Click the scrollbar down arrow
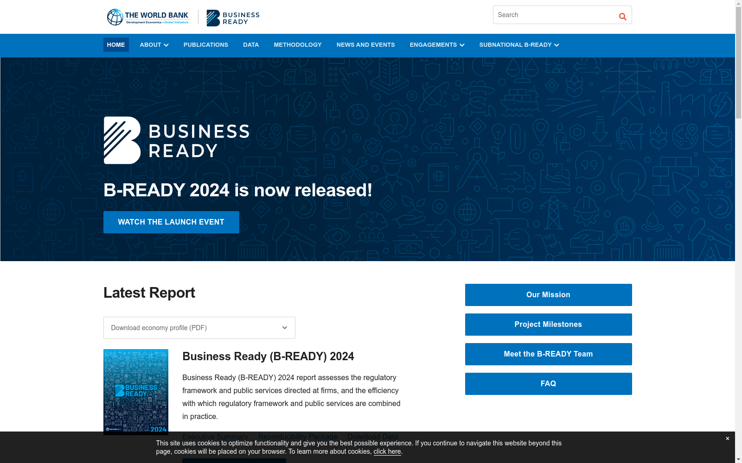 [x=738, y=459]
